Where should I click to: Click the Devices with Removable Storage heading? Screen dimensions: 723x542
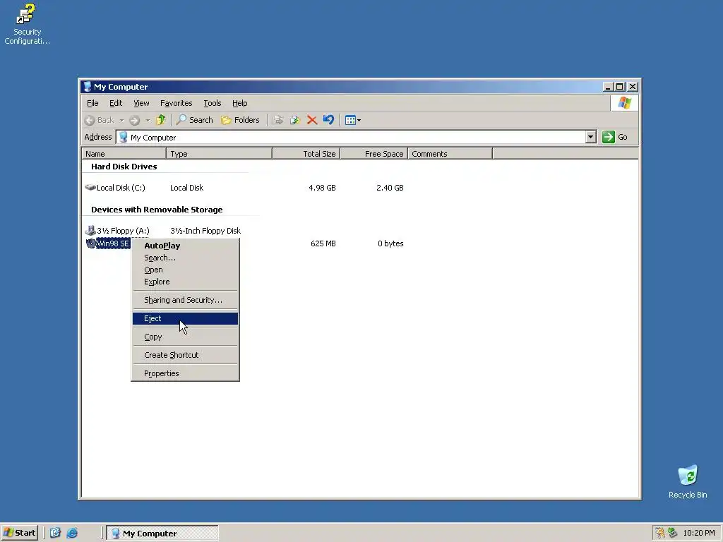157,209
